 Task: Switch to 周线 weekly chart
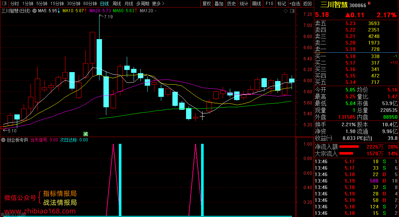click(117, 4)
